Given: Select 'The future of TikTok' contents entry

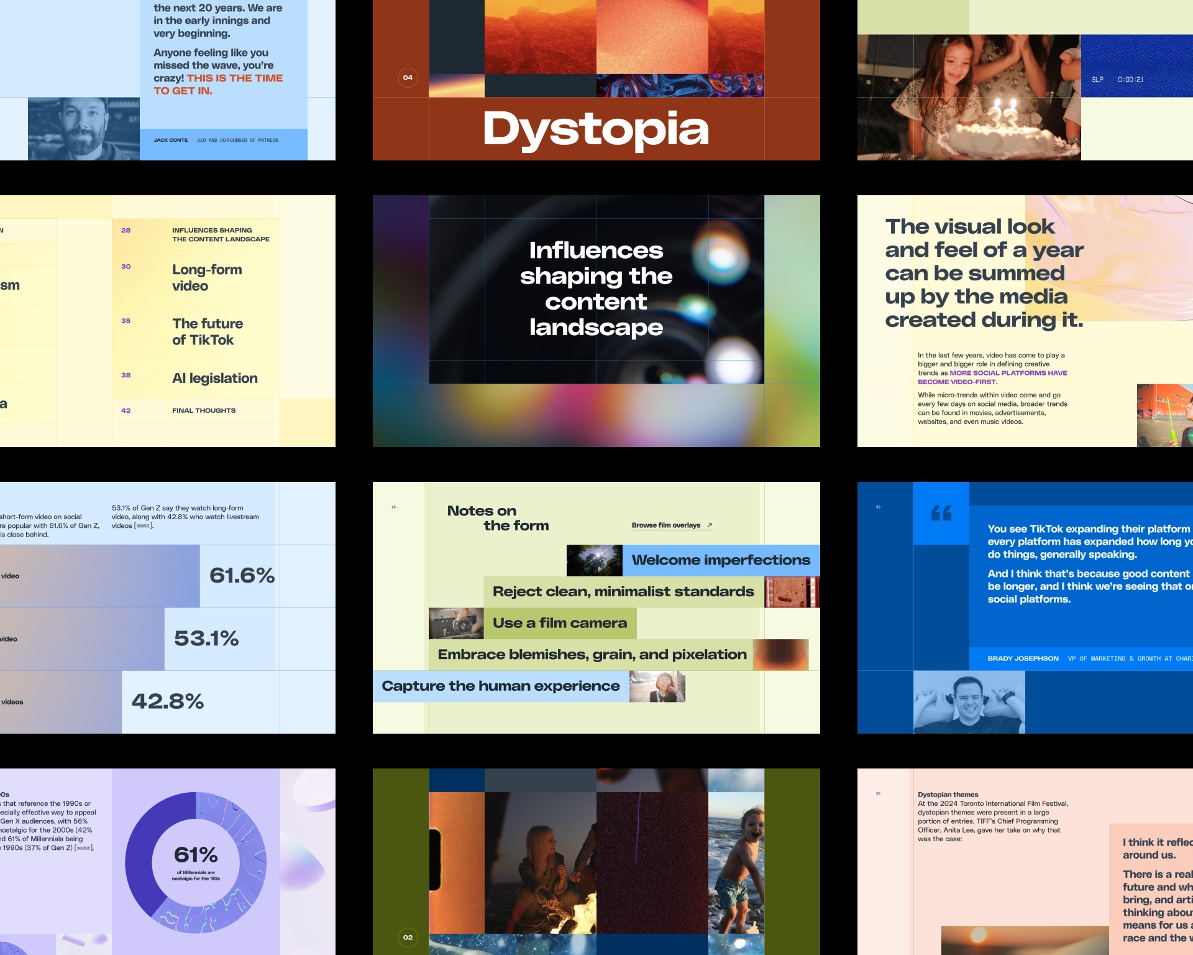Looking at the screenshot, I should pyautogui.click(x=208, y=332).
